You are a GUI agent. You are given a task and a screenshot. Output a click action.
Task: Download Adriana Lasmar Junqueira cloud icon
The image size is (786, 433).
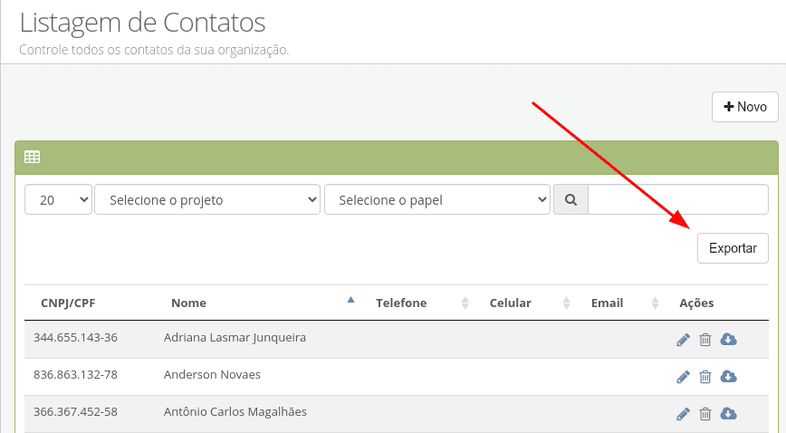click(728, 340)
